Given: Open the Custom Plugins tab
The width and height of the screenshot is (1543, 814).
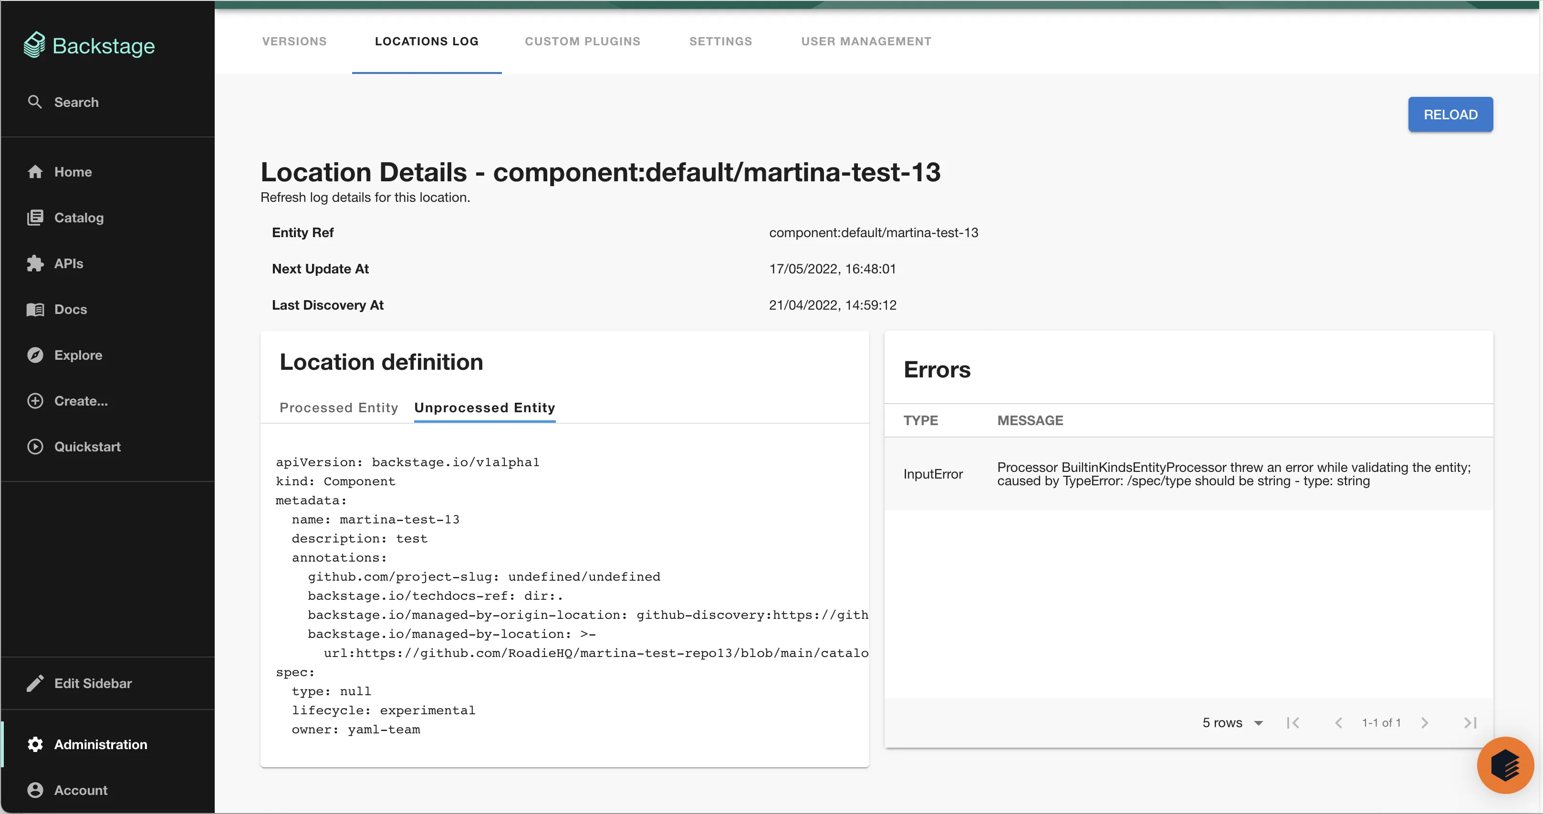Looking at the screenshot, I should pos(583,42).
